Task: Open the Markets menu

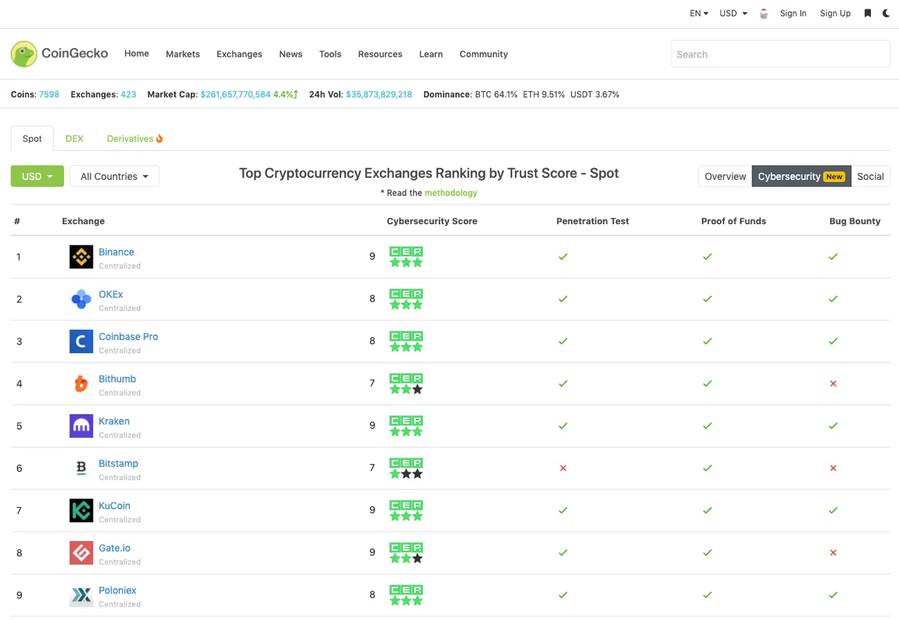Action: [x=183, y=54]
